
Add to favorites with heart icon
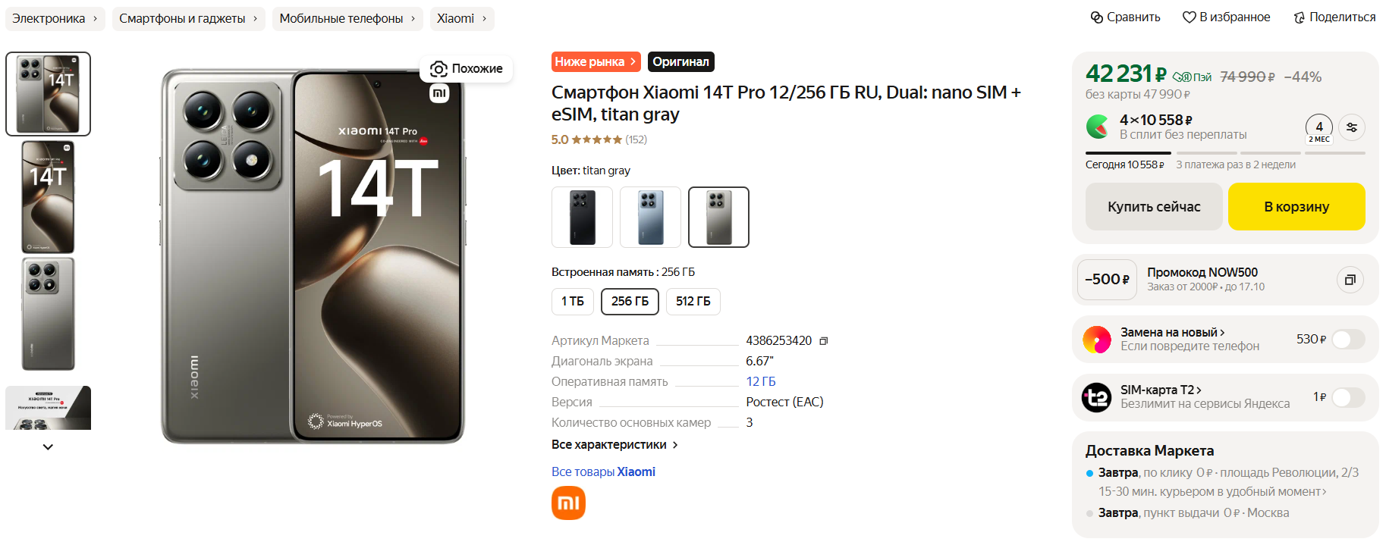pos(1189,17)
